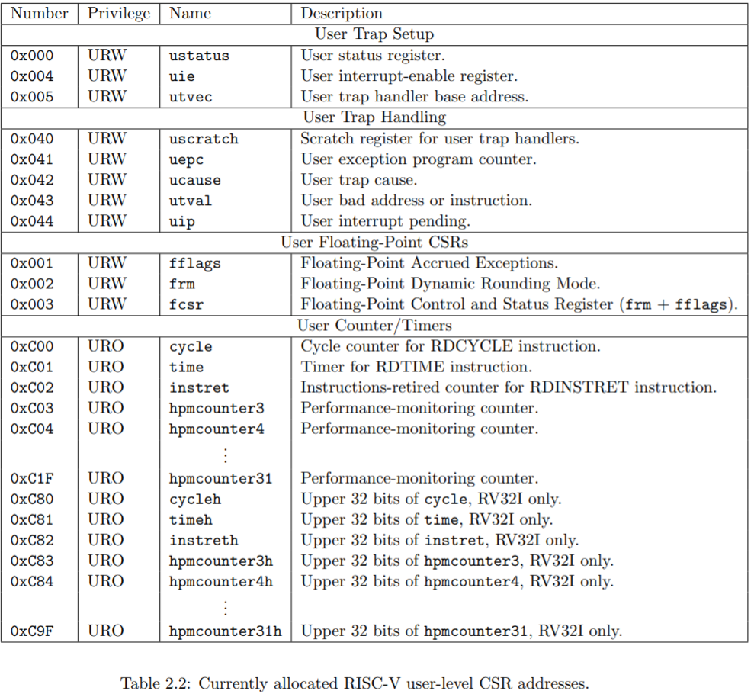Viewport: 754px width, 694px height.
Task: Click the register name utvec
Action: tap(191, 97)
